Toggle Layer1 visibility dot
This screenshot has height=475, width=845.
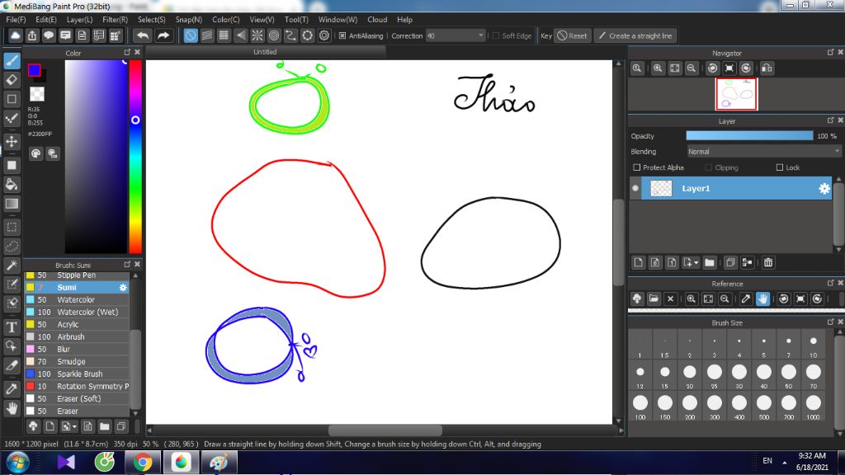[x=635, y=189]
